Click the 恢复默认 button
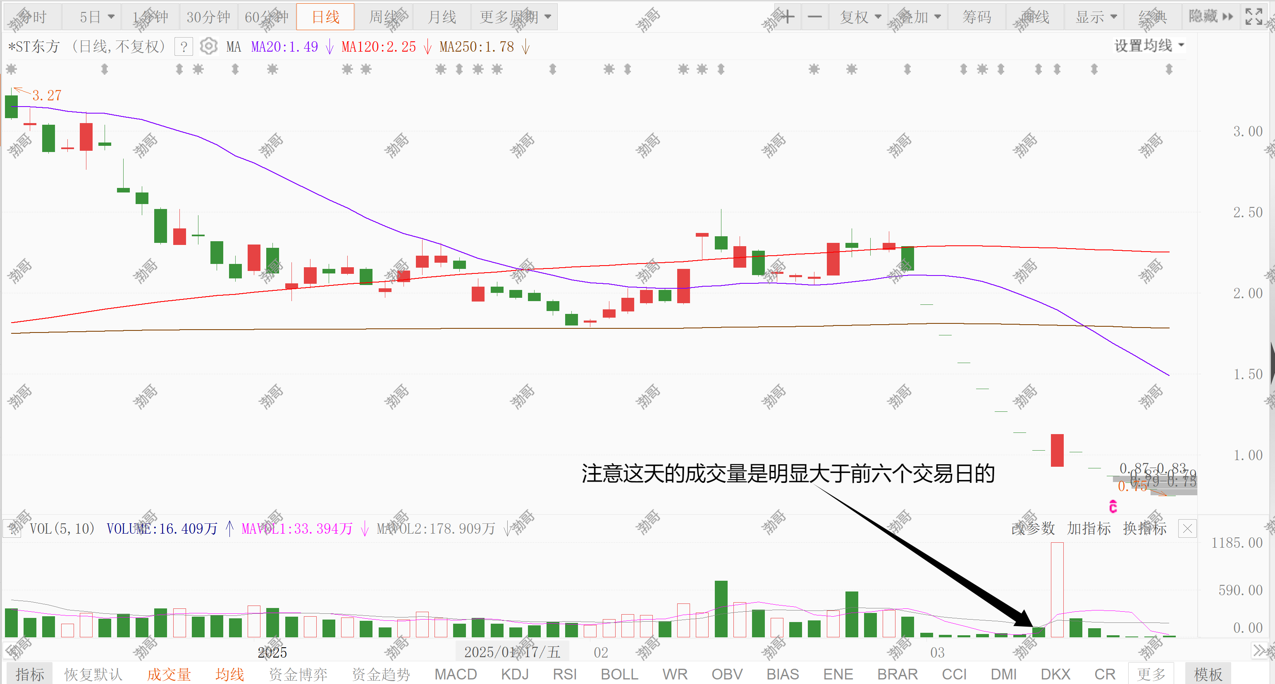1275x684 pixels. [93, 674]
